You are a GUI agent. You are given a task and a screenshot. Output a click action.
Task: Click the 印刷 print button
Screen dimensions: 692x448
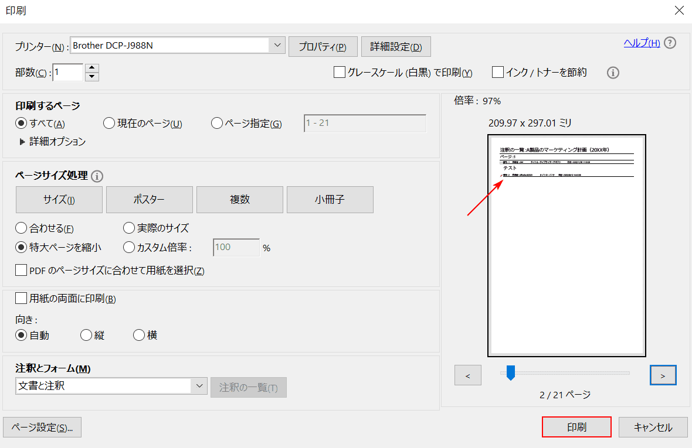pos(577,427)
